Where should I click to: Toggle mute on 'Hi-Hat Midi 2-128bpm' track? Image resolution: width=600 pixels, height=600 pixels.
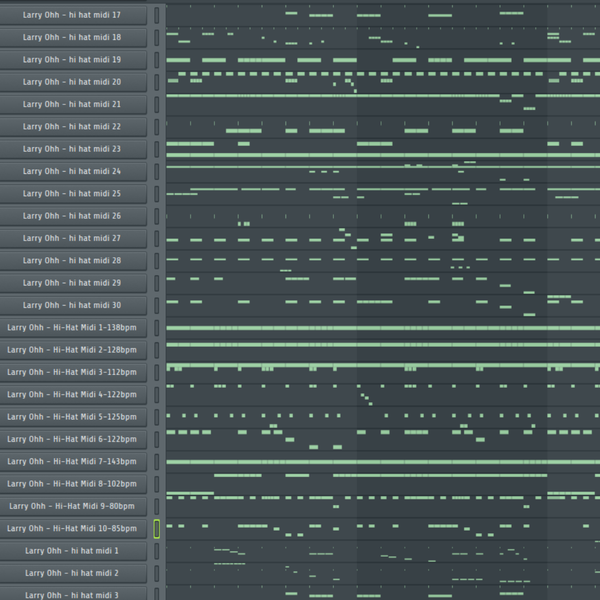pyautogui.click(x=157, y=350)
